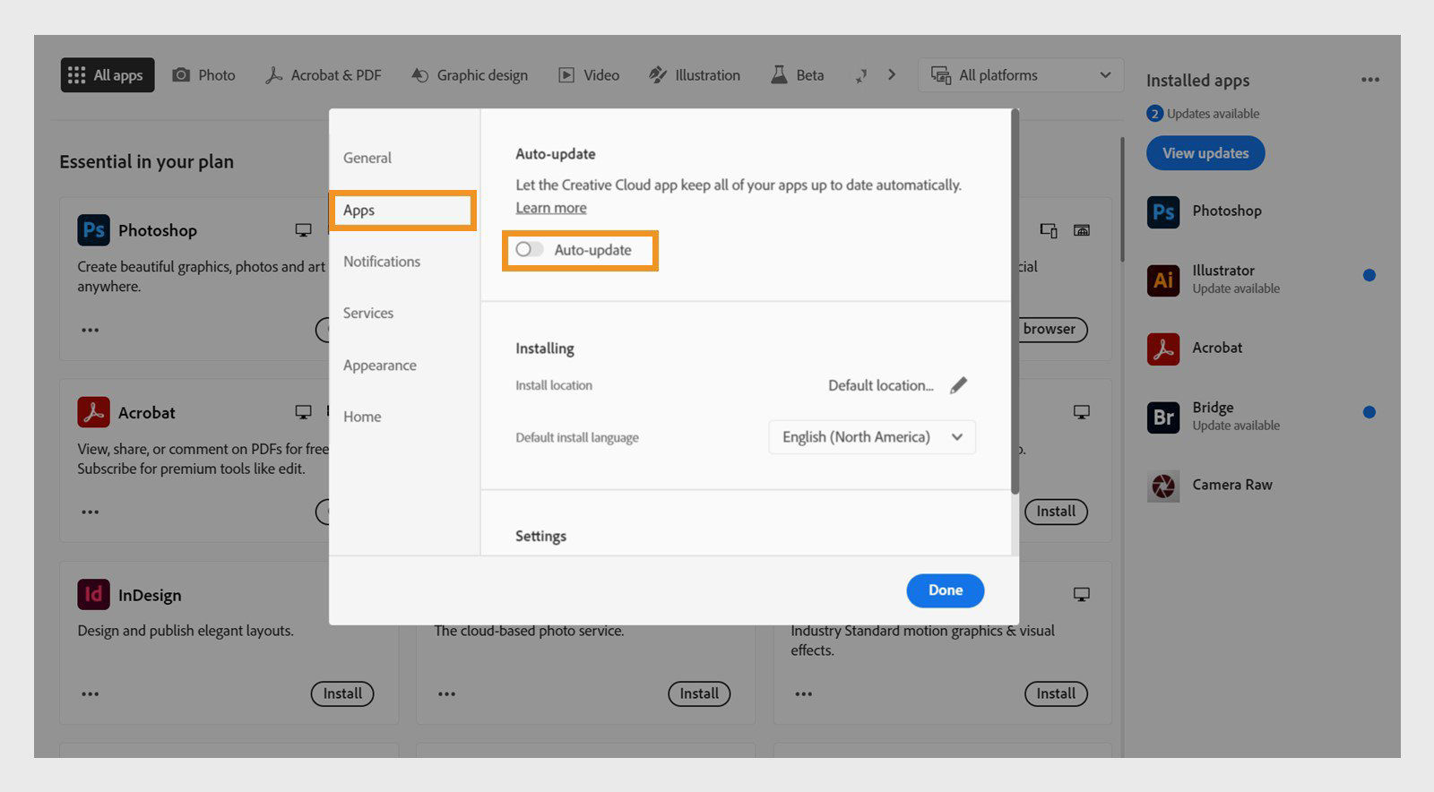Open more options on Acrobat card
The height and width of the screenshot is (792, 1434).
tap(91, 512)
